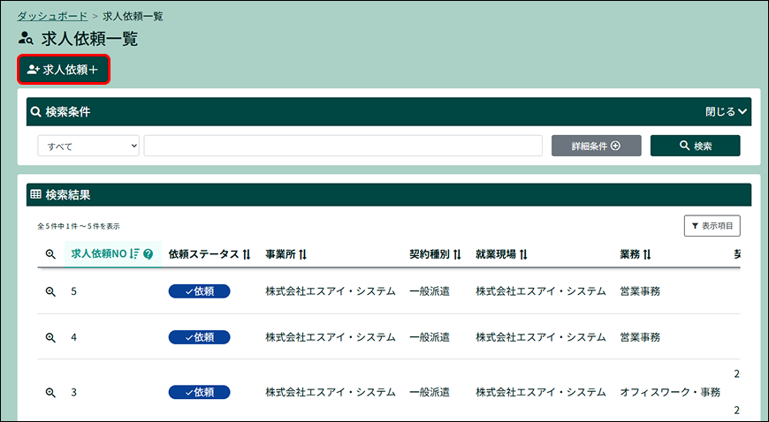Select オフィスワーク・事務 cell in row 3
Viewport: 769px width, 422px height.
pyautogui.click(x=670, y=392)
